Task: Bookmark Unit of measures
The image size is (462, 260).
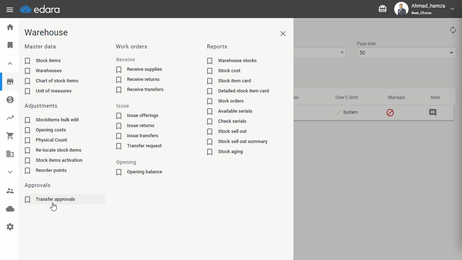Action: 27,91
